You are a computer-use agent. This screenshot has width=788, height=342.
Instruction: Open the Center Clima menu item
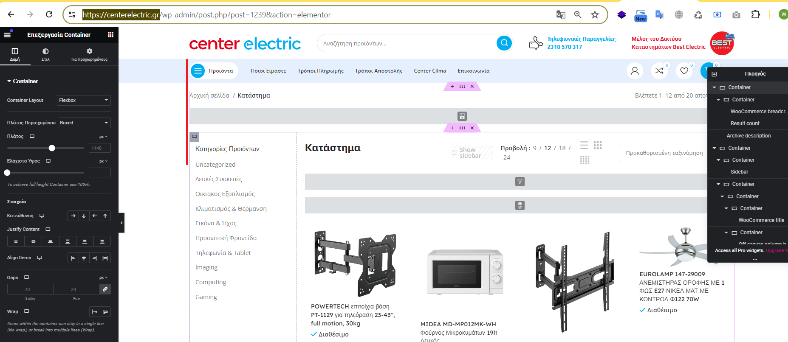point(430,71)
